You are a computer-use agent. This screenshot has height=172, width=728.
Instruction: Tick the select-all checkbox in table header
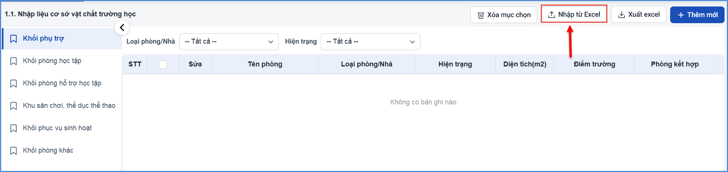click(x=163, y=64)
